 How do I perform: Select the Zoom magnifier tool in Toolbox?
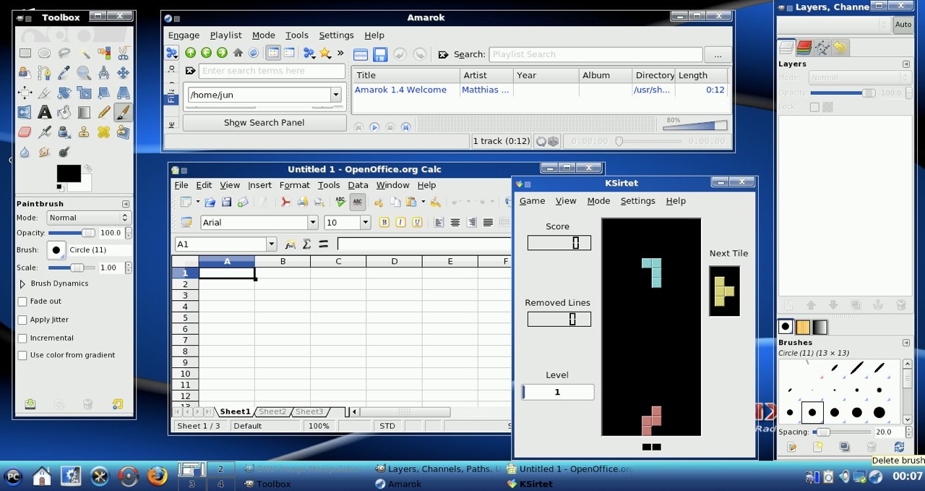[84, 73]
